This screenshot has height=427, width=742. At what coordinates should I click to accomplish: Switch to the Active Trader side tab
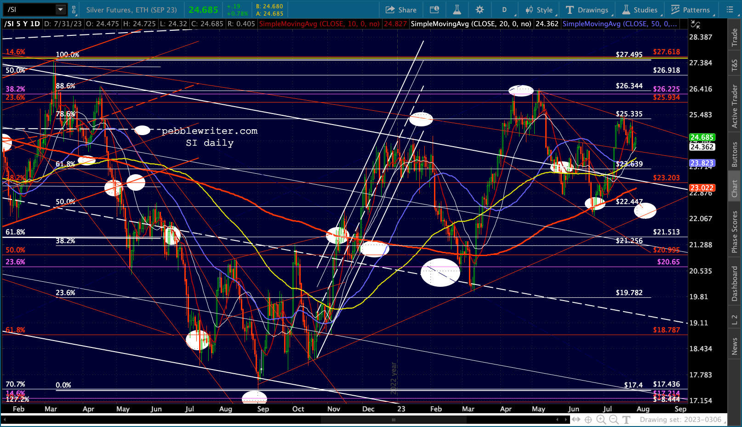click(x=735, y=107)
